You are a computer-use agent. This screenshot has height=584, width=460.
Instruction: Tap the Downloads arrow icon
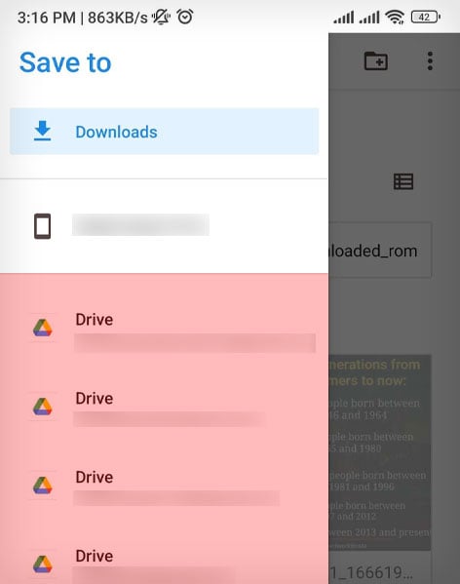coord(43,131)
